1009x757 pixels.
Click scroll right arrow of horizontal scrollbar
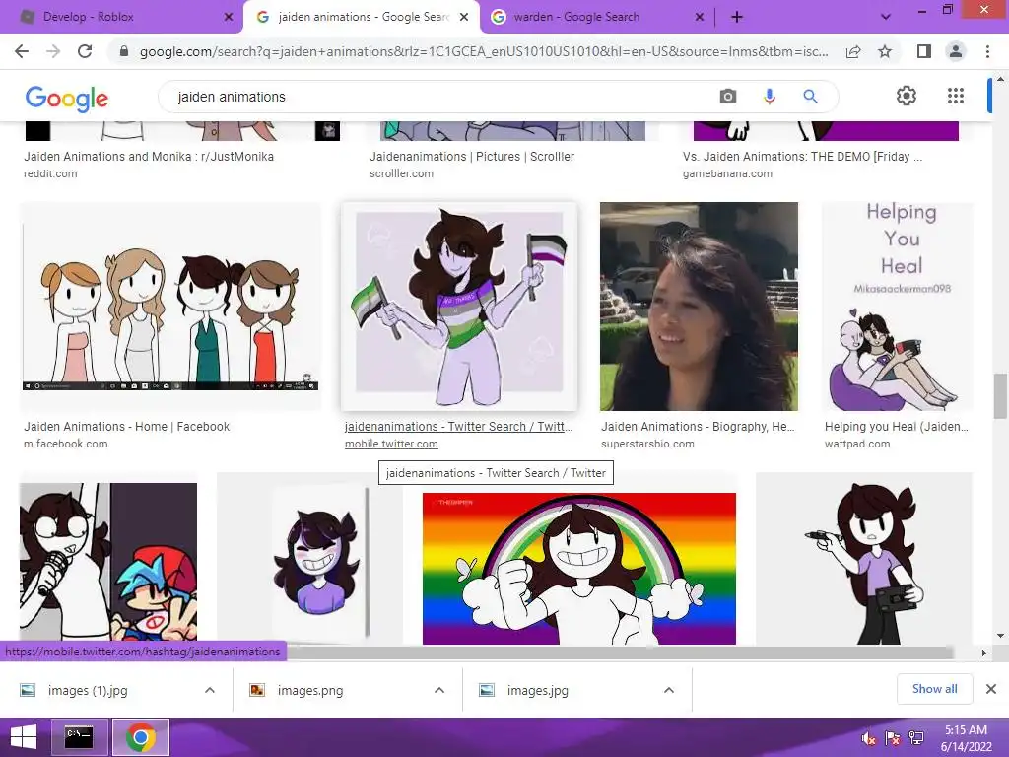point(983,653)
